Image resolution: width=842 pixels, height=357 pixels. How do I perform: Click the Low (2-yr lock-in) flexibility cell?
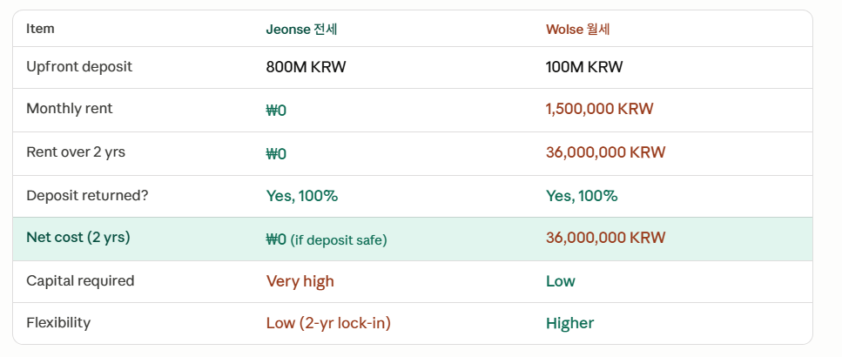328,323
